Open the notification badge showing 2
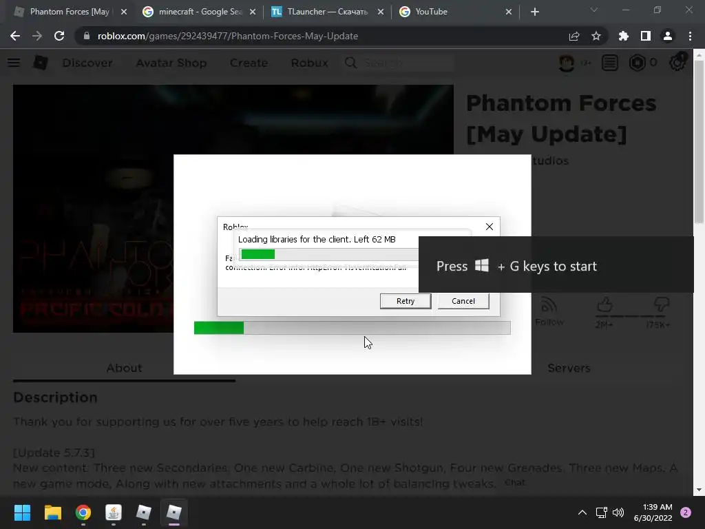Screen dimensions: 705x529 (x=686, y=512)
